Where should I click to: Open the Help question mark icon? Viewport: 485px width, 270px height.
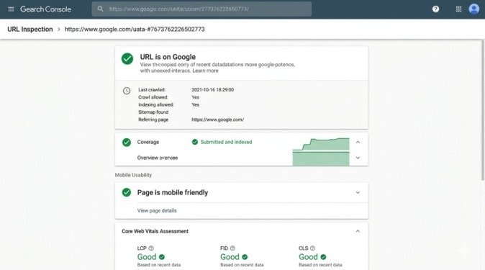point(435,9)
